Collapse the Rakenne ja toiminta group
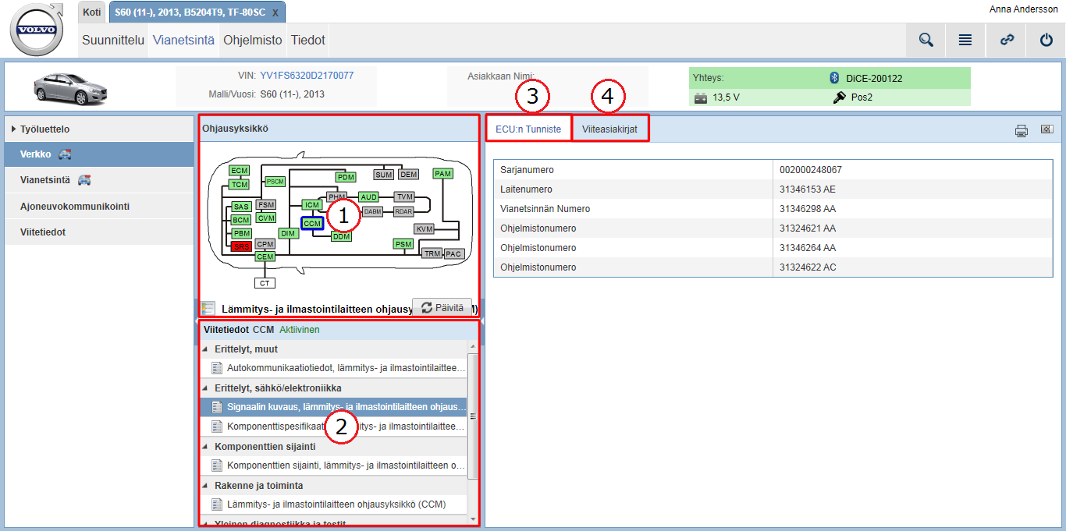 coord(206,486)
